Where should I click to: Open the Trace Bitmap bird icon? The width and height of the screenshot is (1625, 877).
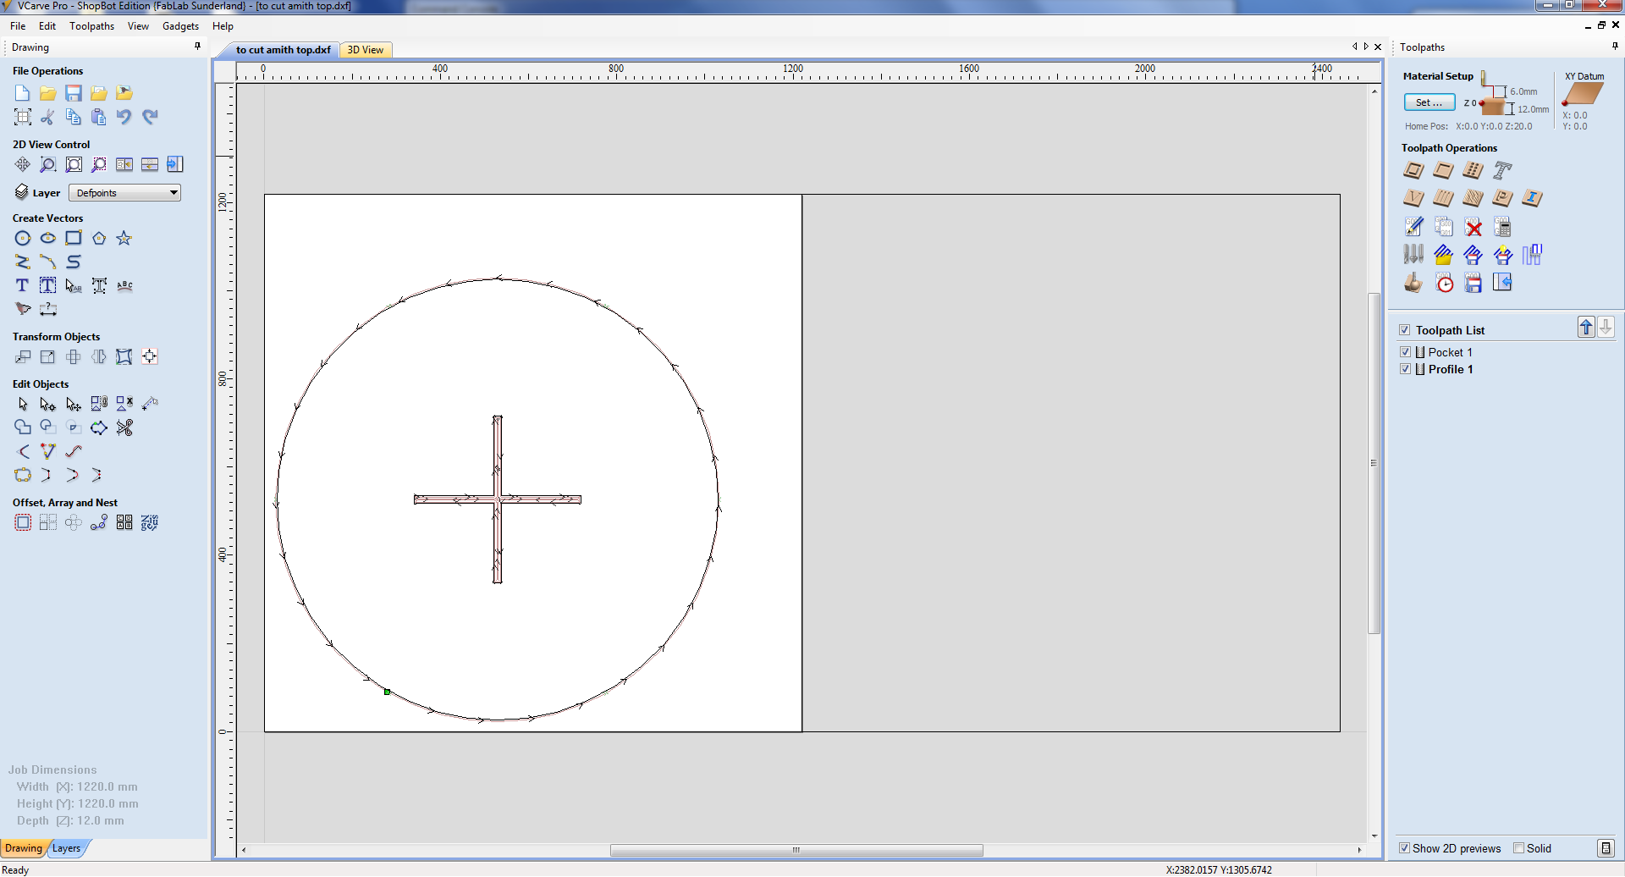(x=23, y=309)
